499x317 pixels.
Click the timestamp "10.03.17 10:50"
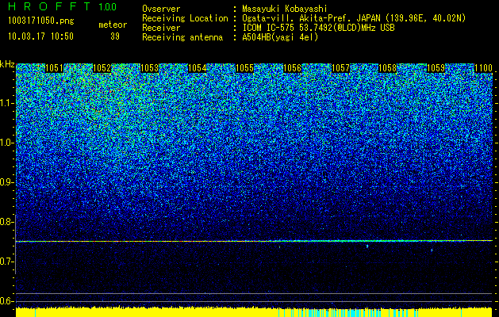pyautogui.click(x=40, y=36)
